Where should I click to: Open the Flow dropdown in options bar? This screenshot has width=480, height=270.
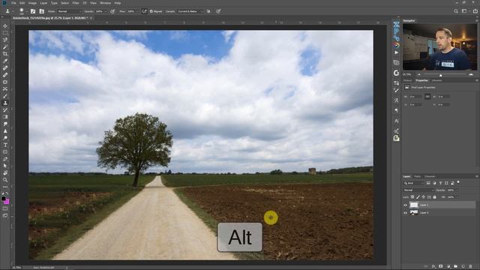[137, 11]
